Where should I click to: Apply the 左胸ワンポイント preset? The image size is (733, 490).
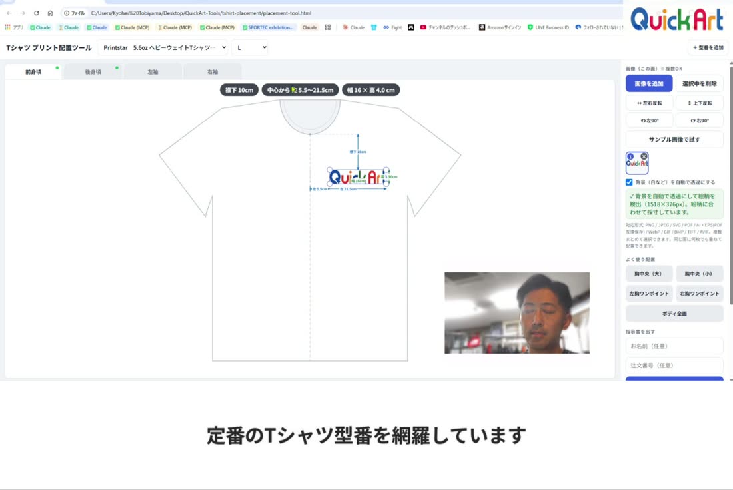(649, 294)
